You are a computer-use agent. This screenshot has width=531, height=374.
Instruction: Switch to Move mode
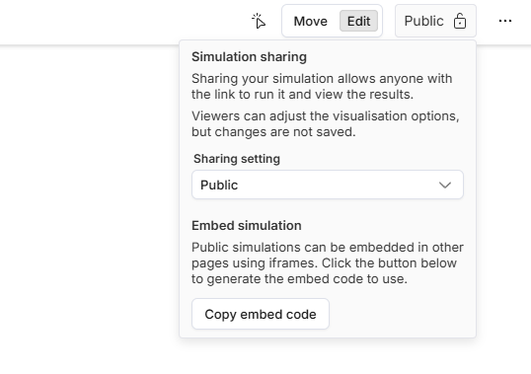(311, 21)
